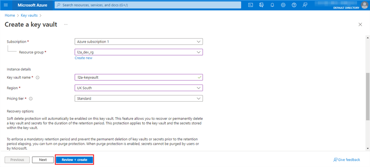Show info tooltip for Key vault name

pyautogui.click(x=37, y=78)
